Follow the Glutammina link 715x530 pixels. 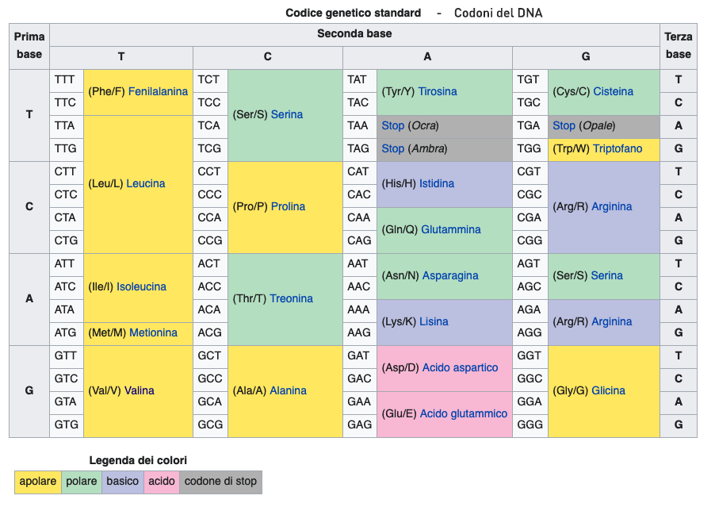pos(450,229)
